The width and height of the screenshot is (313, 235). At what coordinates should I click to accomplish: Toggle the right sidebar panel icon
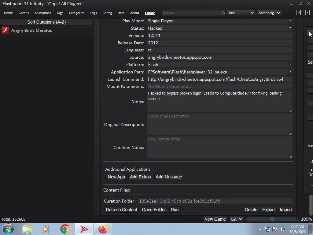tap(307, 12)
